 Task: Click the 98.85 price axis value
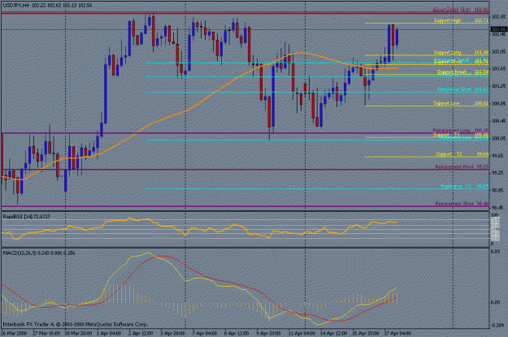pos(498,190)
